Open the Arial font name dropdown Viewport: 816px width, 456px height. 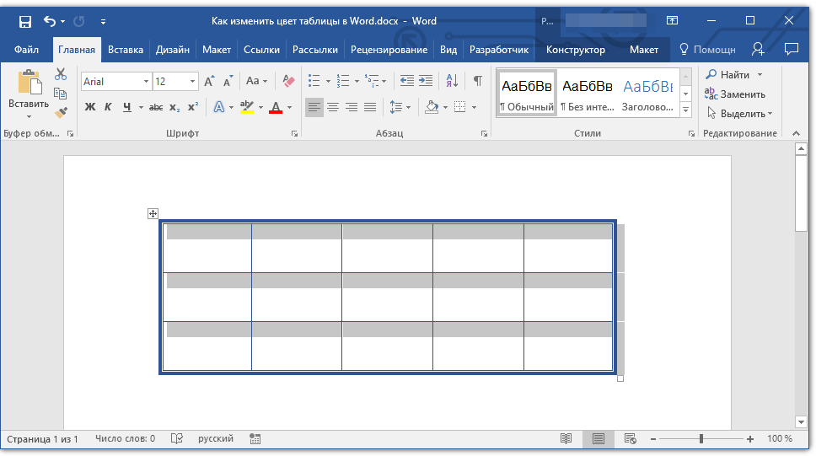pyautogui.click(x=146, y=82)
